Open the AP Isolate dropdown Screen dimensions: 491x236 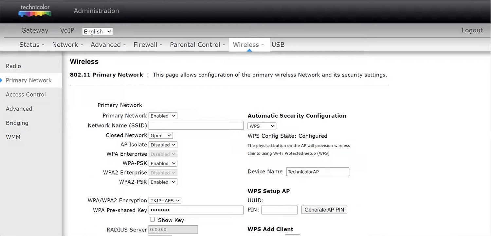(163, 145)
